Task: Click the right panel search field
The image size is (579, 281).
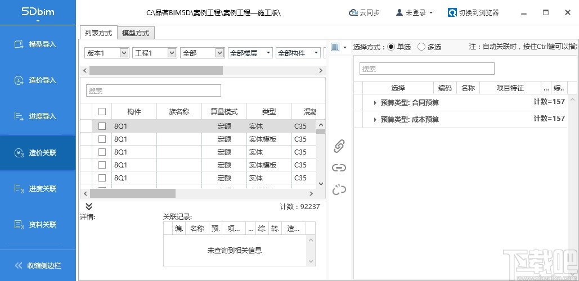Action: coord(427,69)
